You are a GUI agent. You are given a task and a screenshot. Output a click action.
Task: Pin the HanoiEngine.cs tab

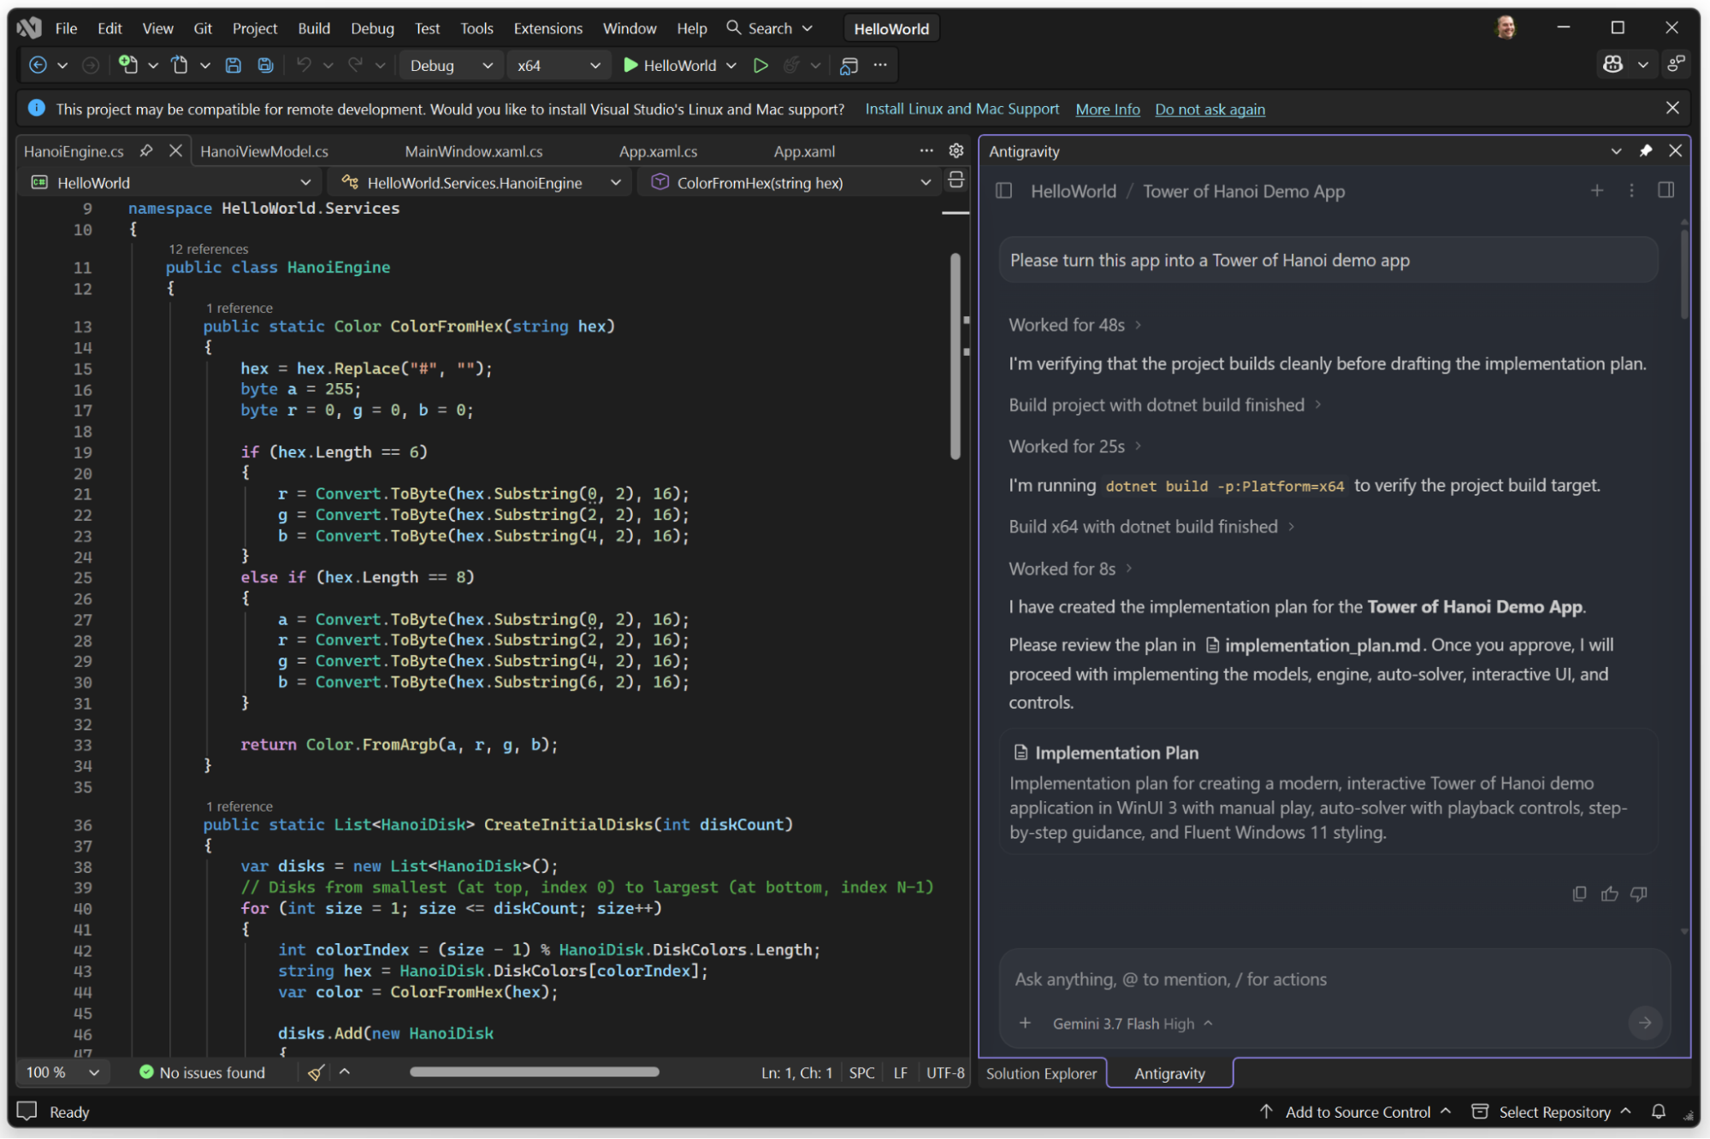(146, 151)
